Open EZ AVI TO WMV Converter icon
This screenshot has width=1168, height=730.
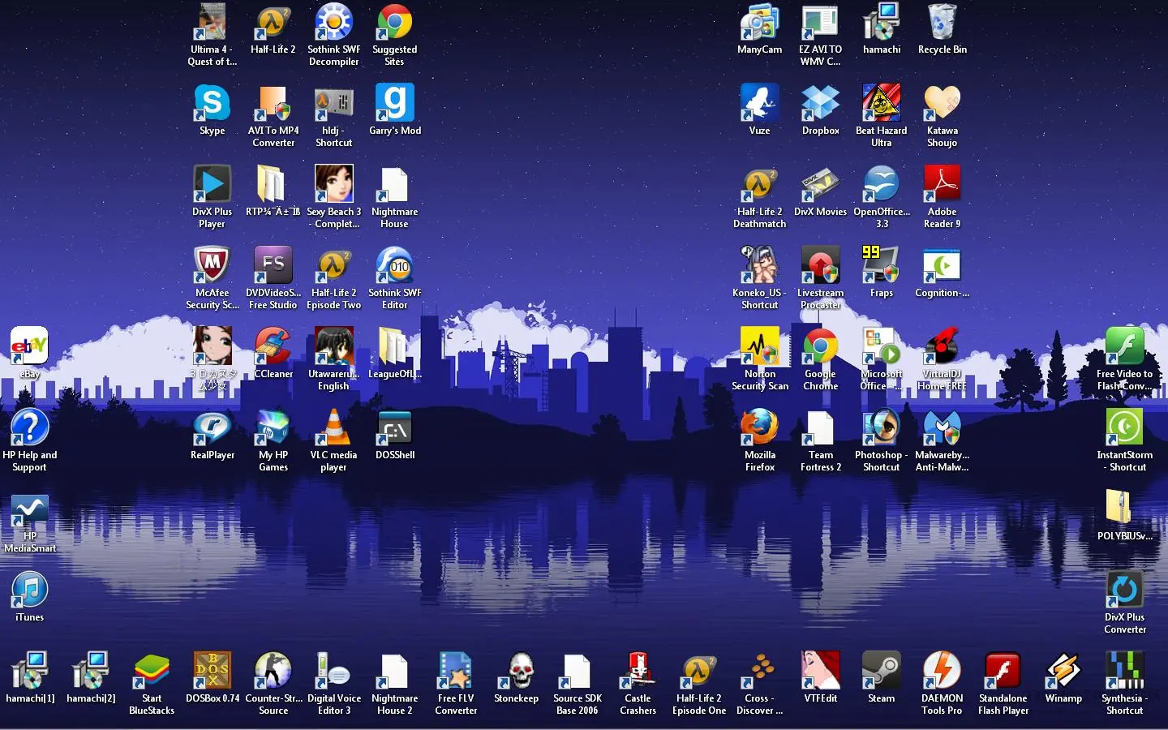pyautogui.click(x=821, y=22)
